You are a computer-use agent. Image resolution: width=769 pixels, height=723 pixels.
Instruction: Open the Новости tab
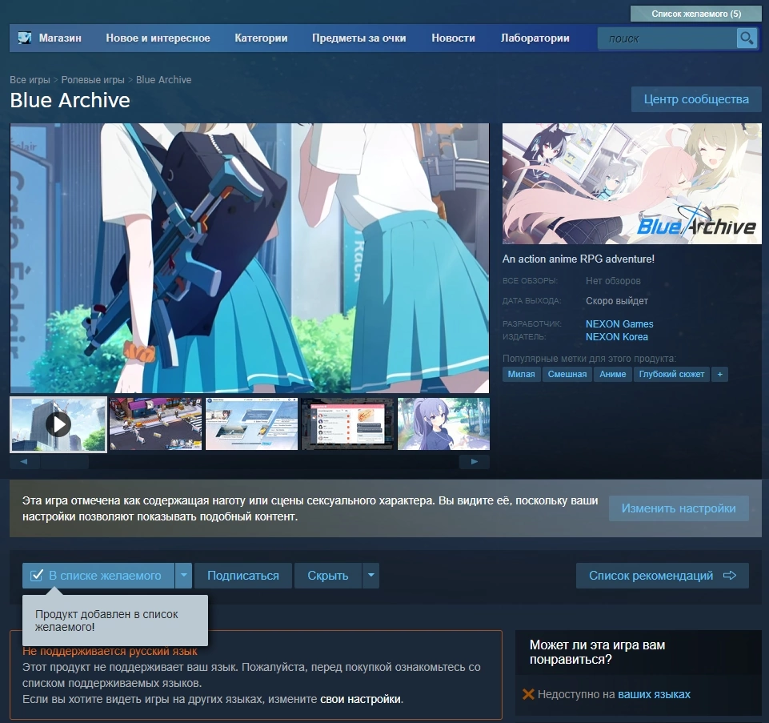click(453, 38)
